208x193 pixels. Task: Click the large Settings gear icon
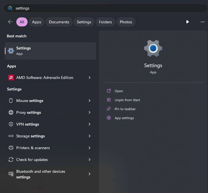pos(153,48)
